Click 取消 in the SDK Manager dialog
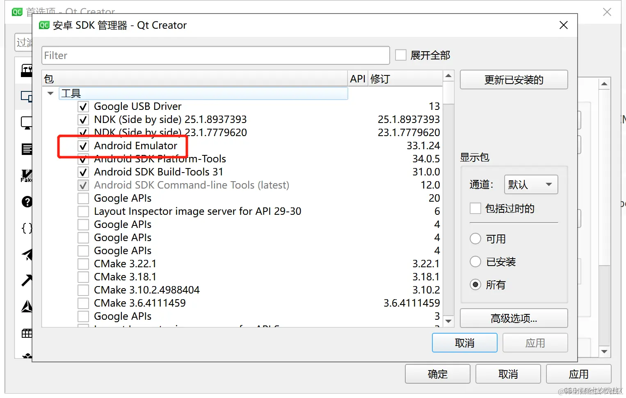The width and height of the screenshot is (626, 398). (x=465, y=343)
